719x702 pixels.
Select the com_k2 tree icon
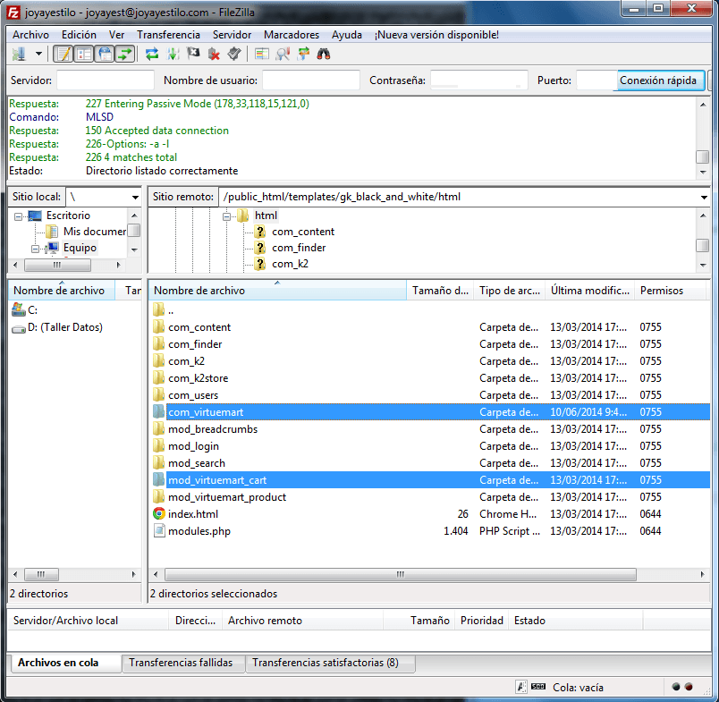[x=260, y=264]
